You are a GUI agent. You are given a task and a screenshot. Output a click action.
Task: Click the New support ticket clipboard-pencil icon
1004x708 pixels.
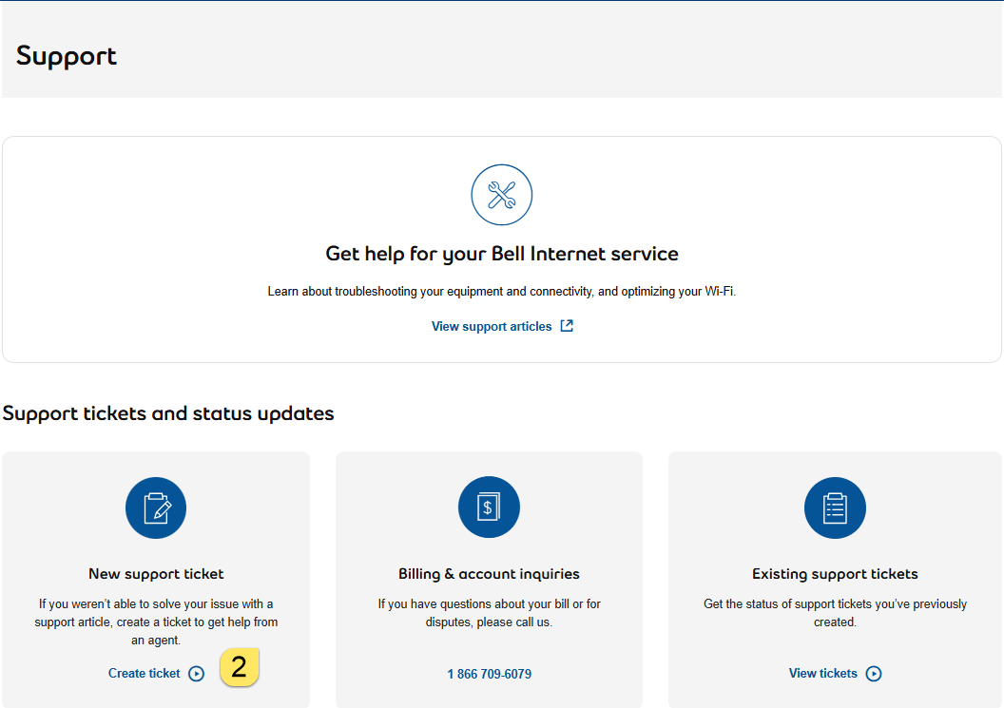pyautogui.click(x=156, y=507)
